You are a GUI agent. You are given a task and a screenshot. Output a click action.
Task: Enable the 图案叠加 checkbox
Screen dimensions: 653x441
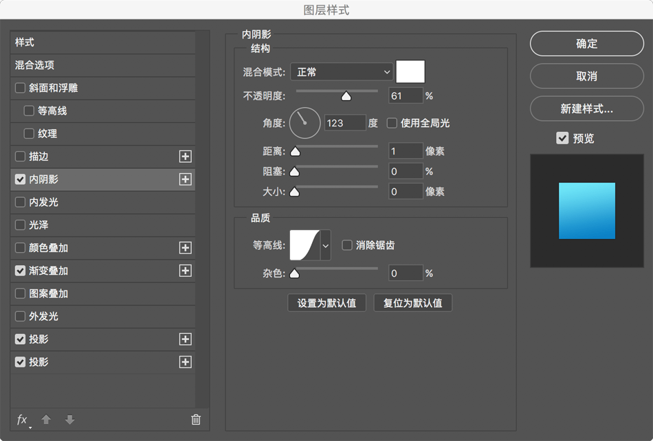click(x=20, y=293)
